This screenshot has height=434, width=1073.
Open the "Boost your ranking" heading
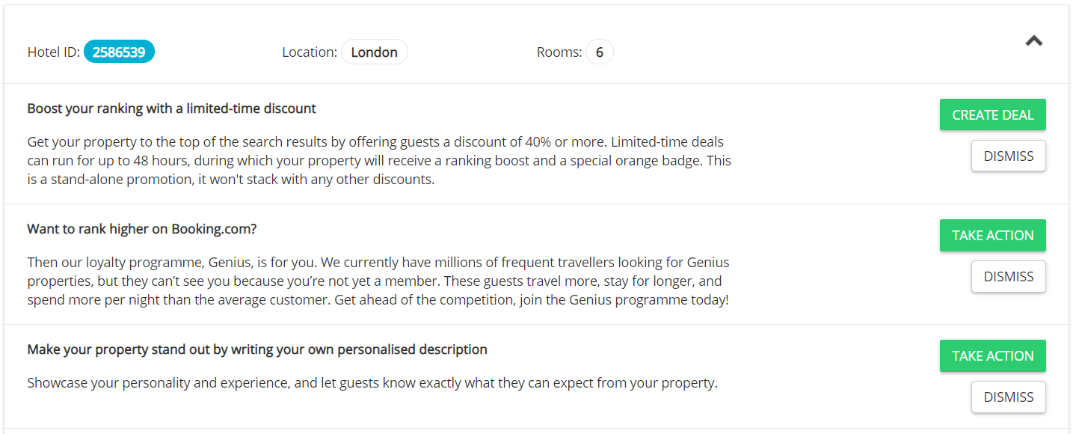[171, 109]
